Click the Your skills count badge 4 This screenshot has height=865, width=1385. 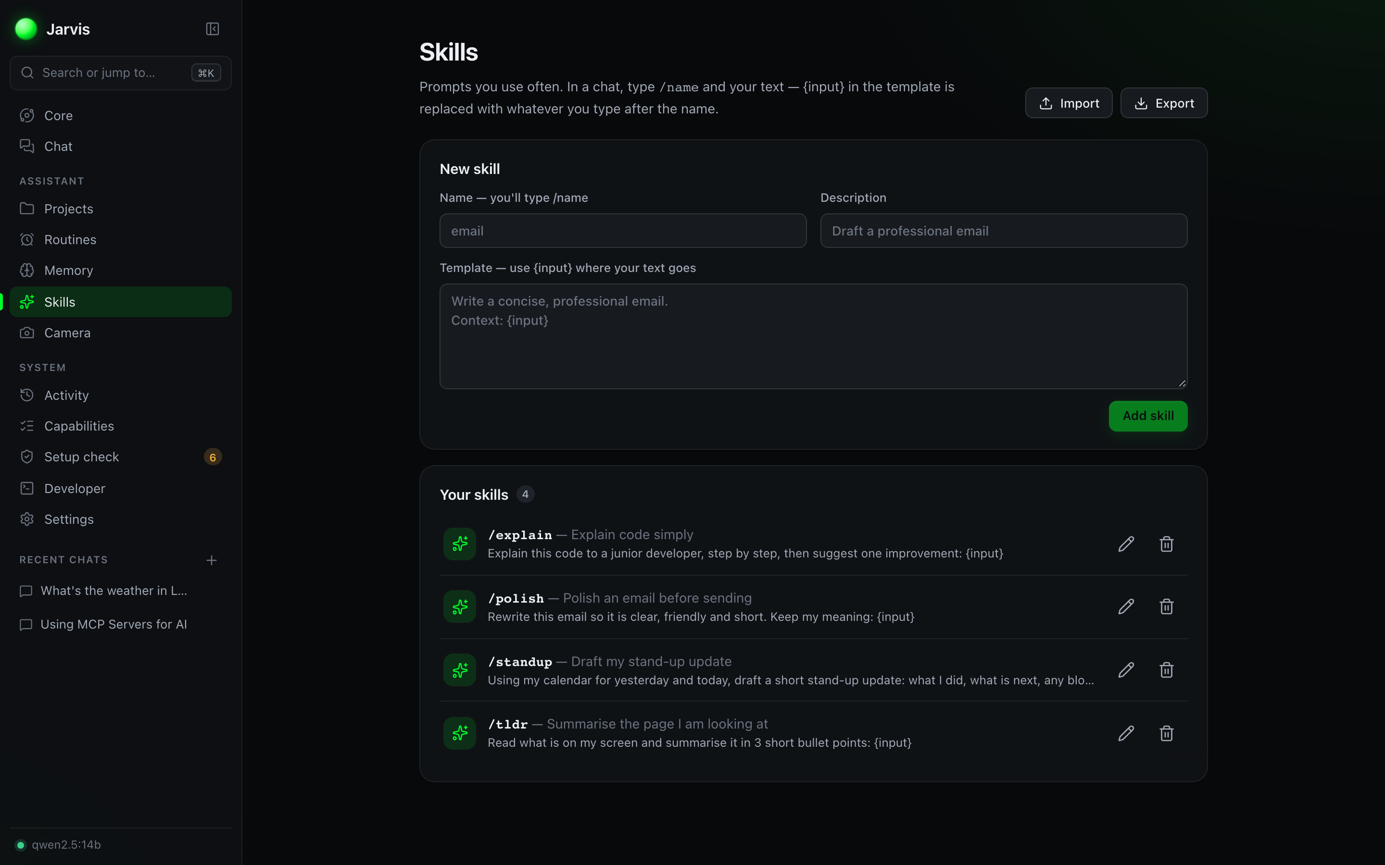point(525,494)
